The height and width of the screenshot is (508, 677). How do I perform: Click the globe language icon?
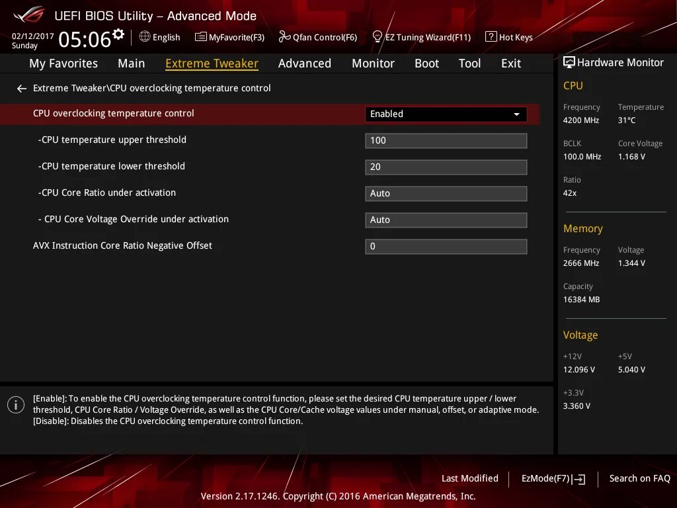point(145,36)
